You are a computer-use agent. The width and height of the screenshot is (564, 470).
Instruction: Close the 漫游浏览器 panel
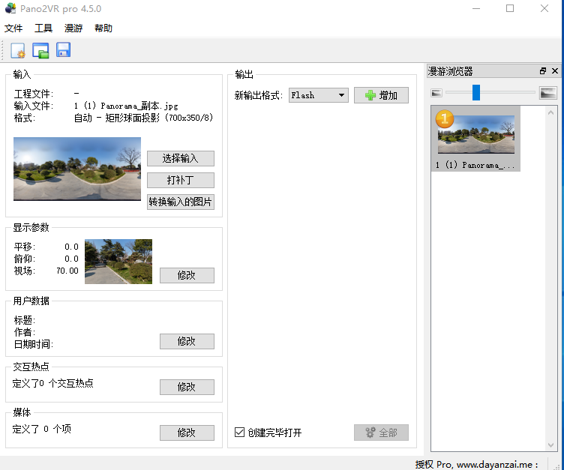pos(555,71)
